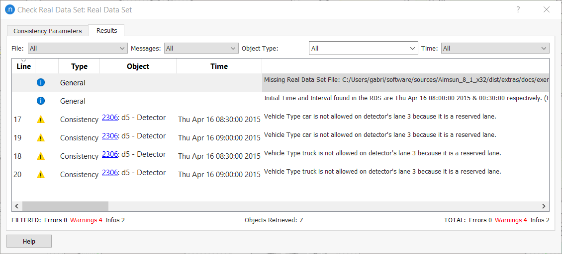Click the warning icon on line 19 row

tap(41, 138)
